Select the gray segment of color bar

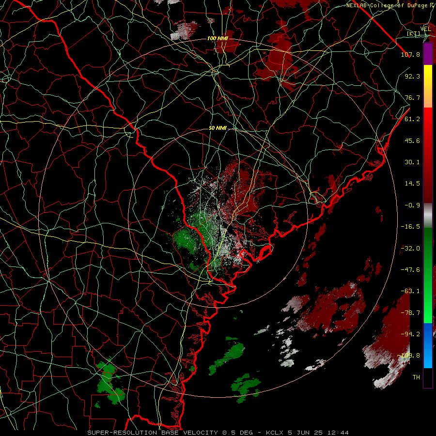click(x=428, y=216)
